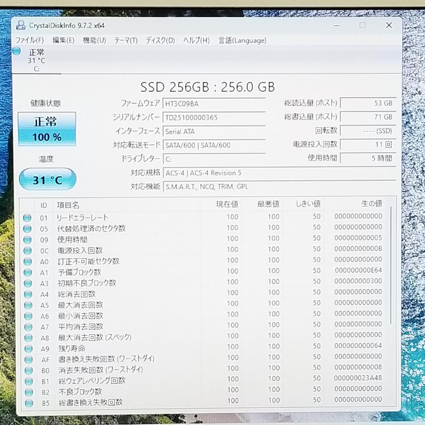Click the 項目名 column header
Screen dimensions: 425x425
(126, 205)
